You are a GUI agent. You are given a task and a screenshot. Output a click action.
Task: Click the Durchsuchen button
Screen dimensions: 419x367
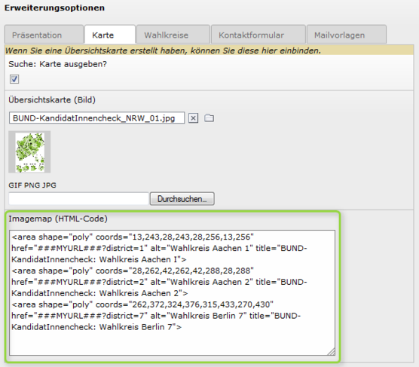[x=182, y=199]
